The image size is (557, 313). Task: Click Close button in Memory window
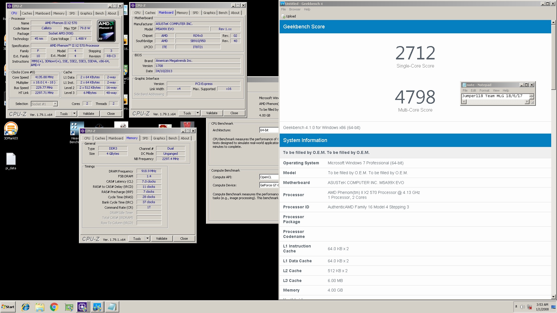click(184, 239)
